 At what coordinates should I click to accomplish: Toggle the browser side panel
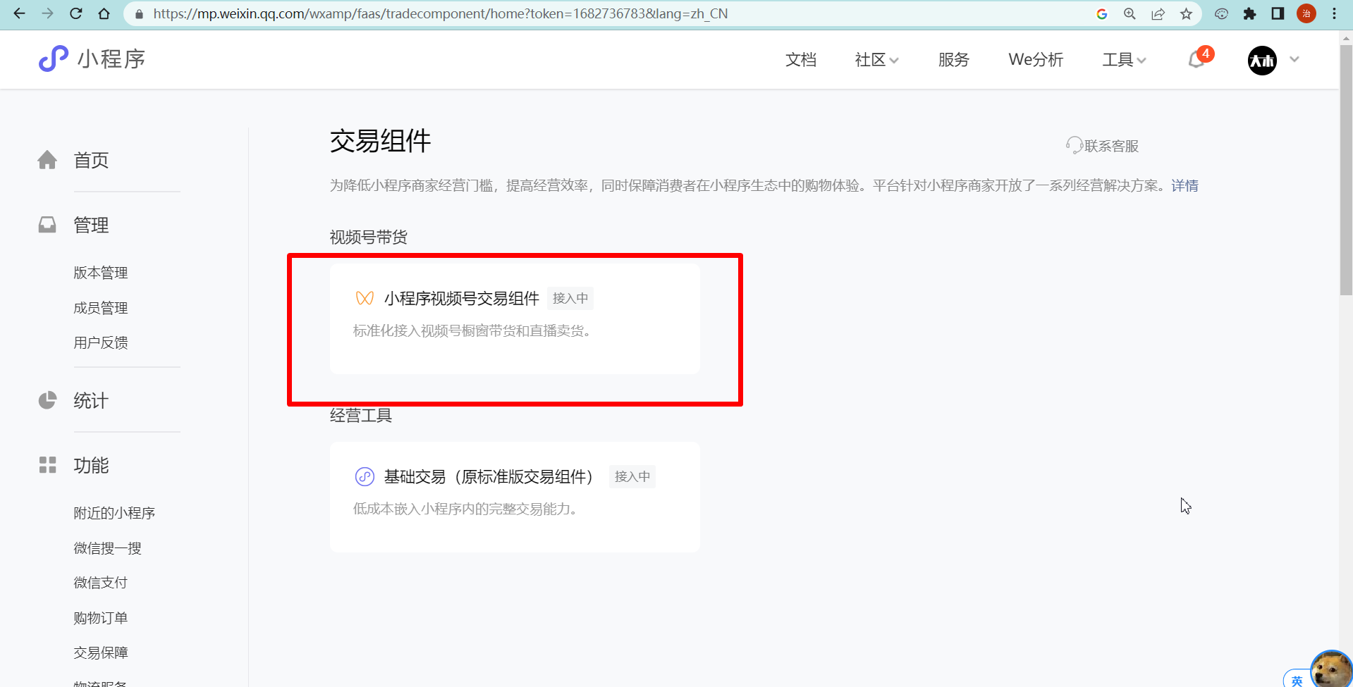(1278, 14)
